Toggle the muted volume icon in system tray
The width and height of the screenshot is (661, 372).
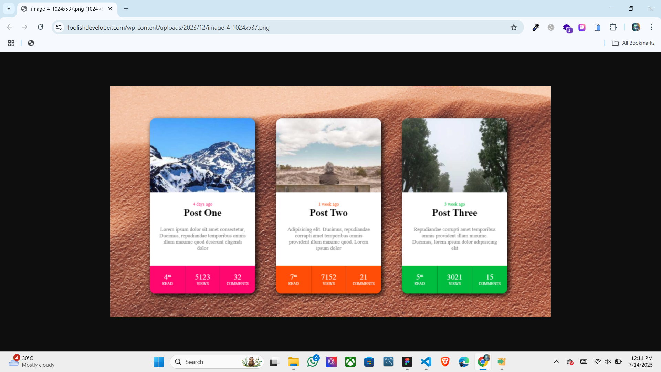pyautogui.click(x=608, y=362)
